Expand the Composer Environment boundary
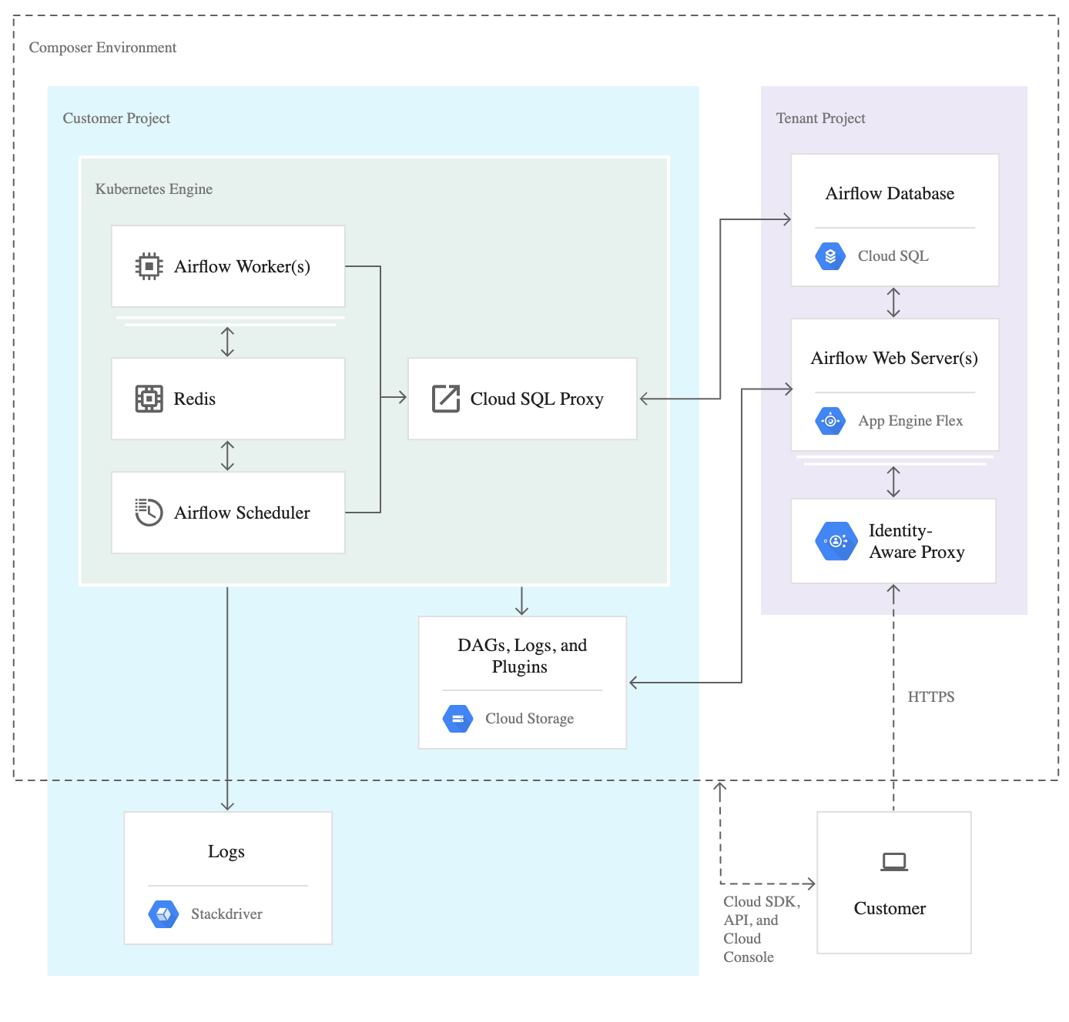1069x1022 pixels. 103,47
